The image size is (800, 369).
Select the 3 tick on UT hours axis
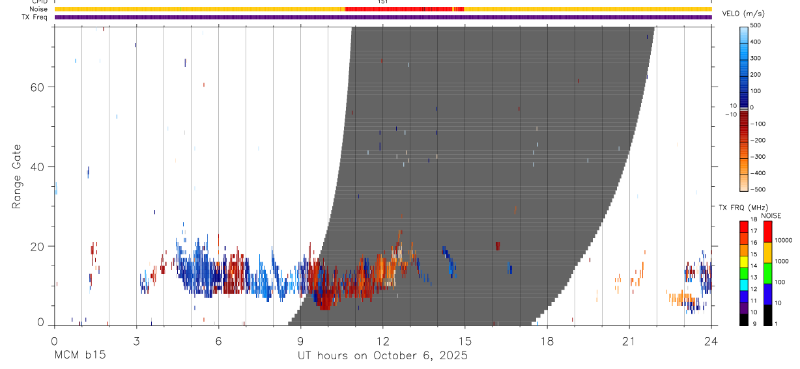click(136, 340)
